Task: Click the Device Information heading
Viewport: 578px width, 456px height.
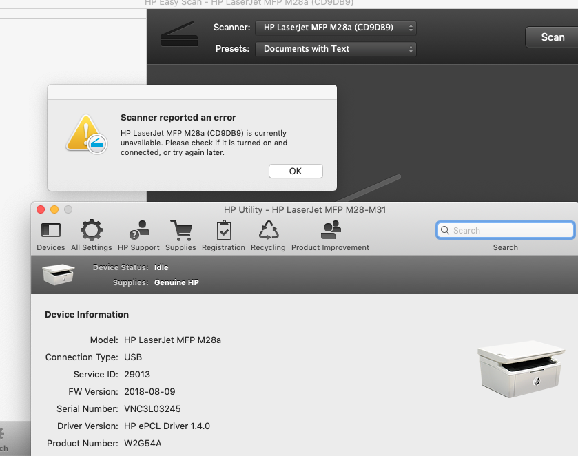Action: [x=87, y=314]
